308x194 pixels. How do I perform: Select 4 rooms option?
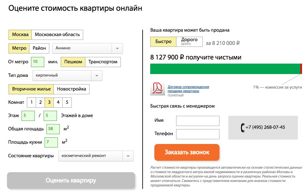58,103
